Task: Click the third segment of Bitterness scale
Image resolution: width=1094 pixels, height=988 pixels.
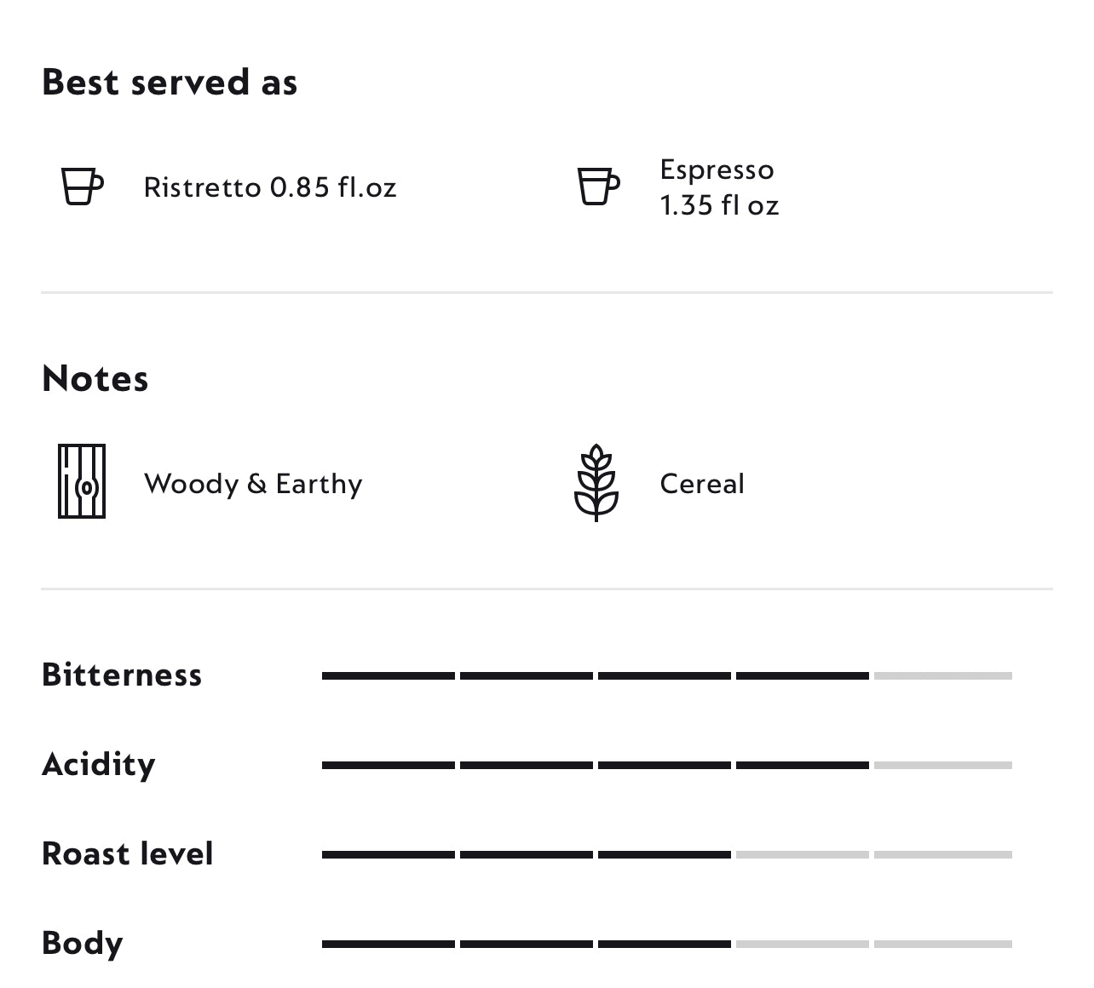Action: (665, 676)
